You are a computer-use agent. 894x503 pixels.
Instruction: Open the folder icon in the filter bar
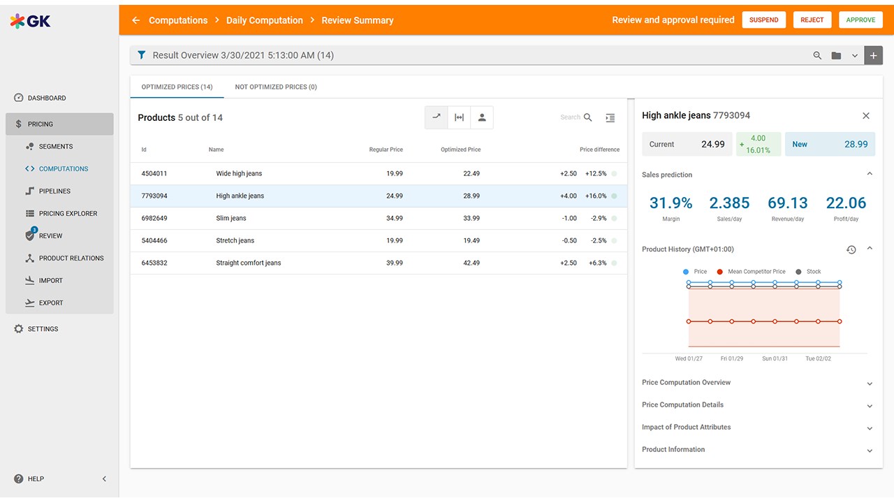click(x=836, y=55)
